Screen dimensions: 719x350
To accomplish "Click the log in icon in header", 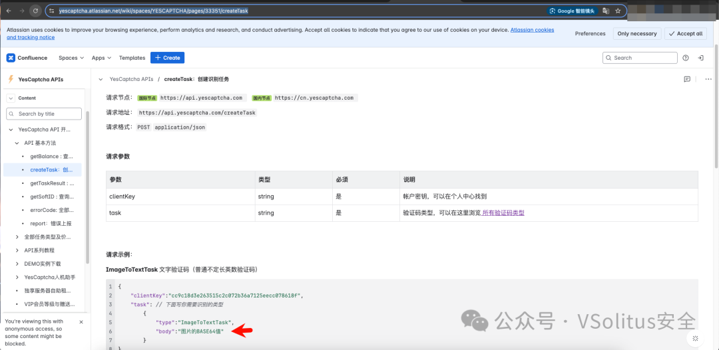I will (x=700, y=58).
